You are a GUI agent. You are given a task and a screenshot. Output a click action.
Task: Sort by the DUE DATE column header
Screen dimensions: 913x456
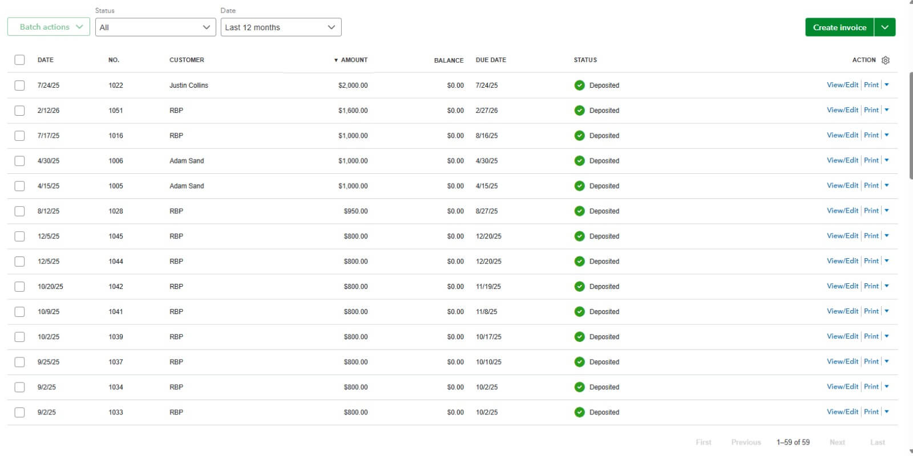click(x=491, y=60)
